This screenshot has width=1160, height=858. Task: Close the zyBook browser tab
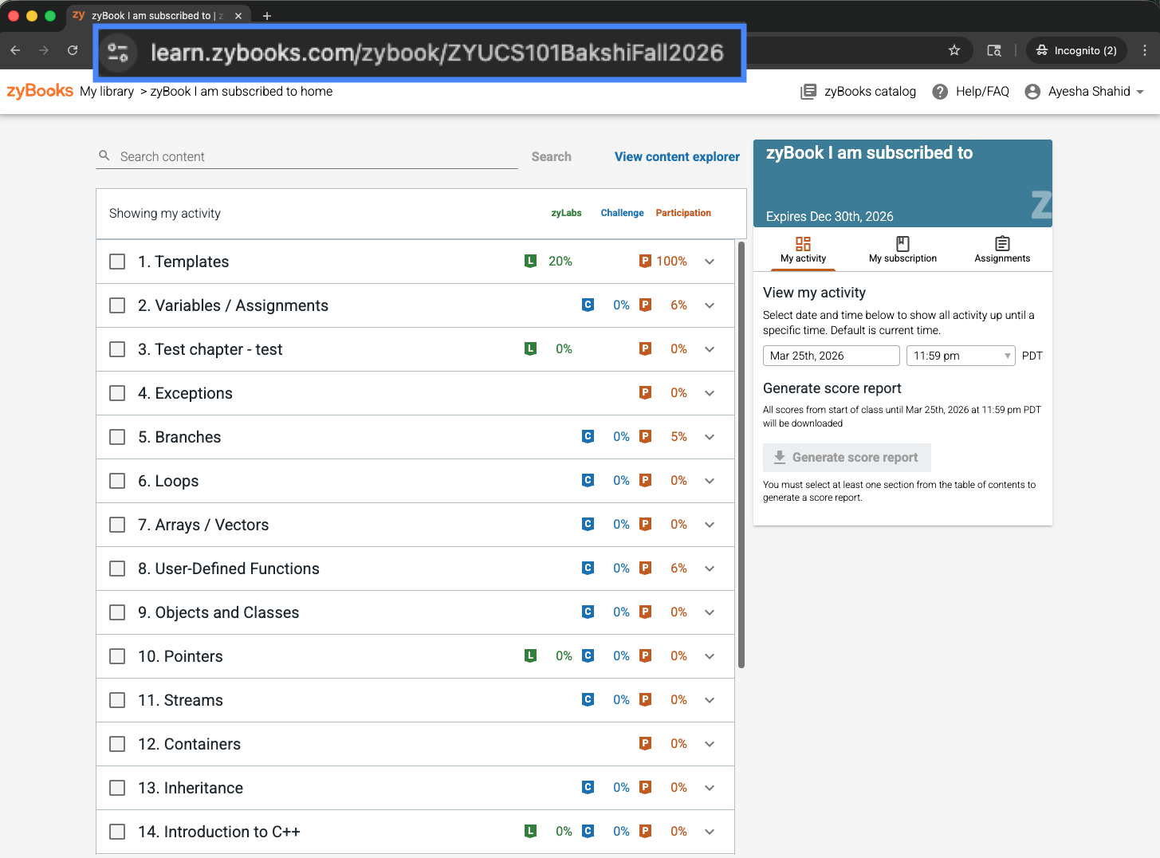(x=238, y=16)
